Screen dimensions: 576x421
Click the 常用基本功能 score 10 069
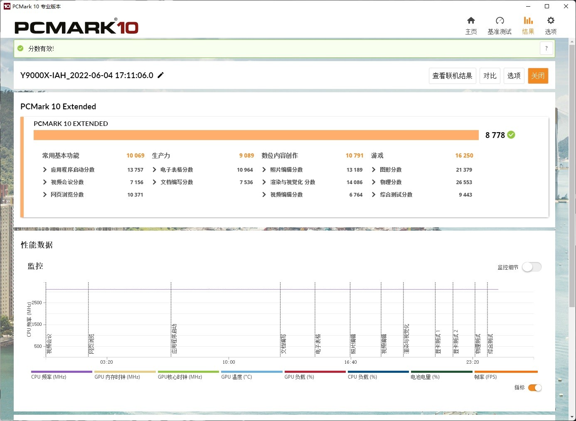pyautogui.click(x=135, y=155)
